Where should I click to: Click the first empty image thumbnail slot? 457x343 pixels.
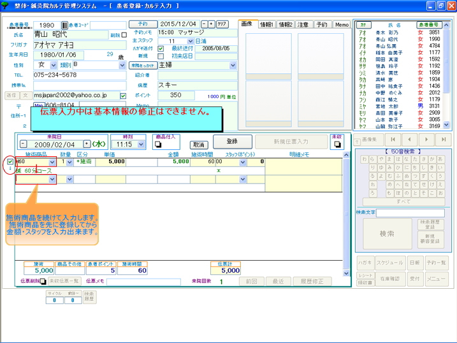[268, 56]
